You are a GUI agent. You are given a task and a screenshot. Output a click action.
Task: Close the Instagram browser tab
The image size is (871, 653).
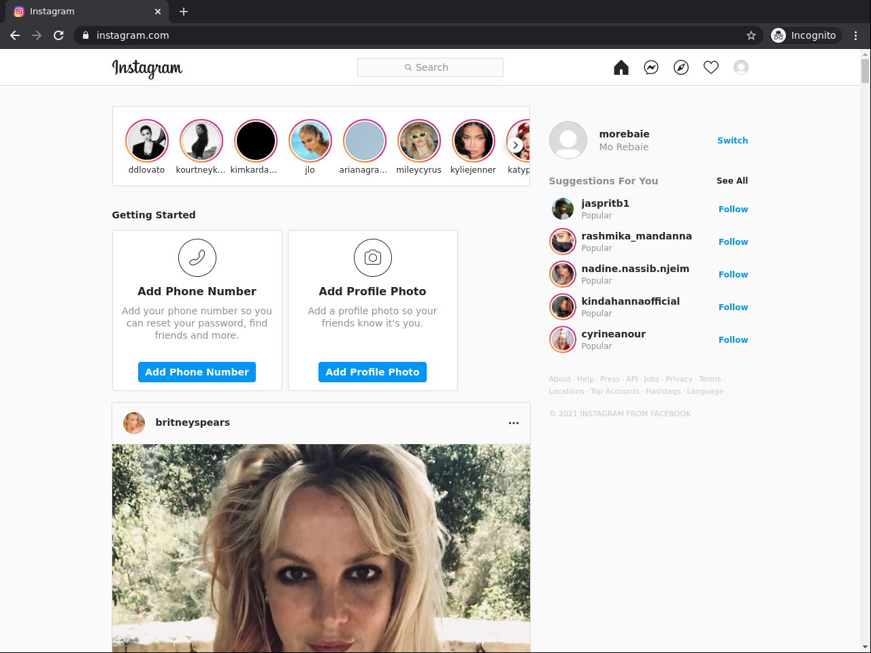pos(158,12)
